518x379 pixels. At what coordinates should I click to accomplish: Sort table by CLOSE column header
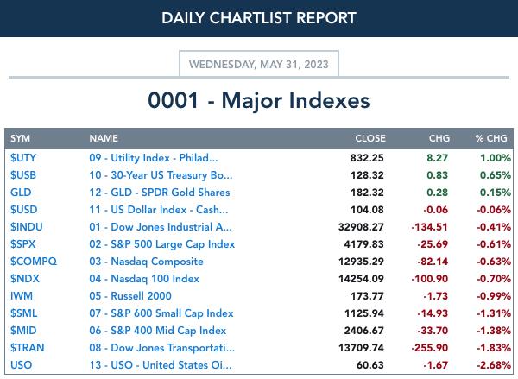click(370, 138)
